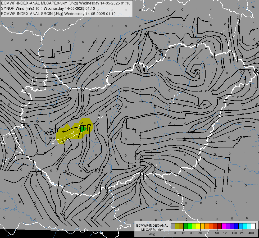The height and width of the screenshot is (238, 259).
Task: Click the SYNOP Wind 10m title line
Action: tap(48, 8)
